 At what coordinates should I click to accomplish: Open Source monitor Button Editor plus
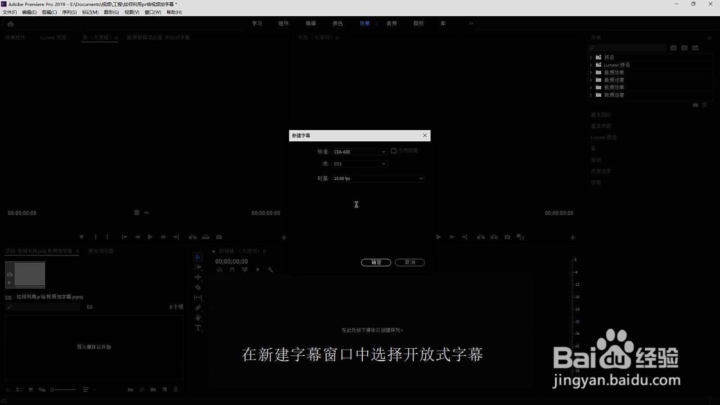coord(284,238)
